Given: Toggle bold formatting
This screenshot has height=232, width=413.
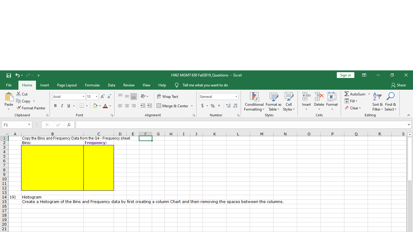Looking at the screenshot, I should point(55,106).
